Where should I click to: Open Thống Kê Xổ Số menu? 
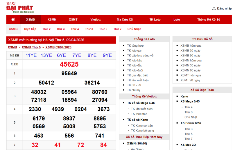209,19
